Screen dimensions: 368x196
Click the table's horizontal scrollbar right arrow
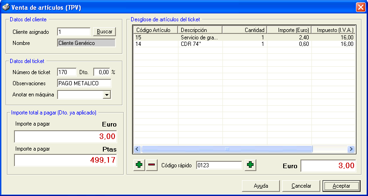pyautogui.click(x=351, y=149)
